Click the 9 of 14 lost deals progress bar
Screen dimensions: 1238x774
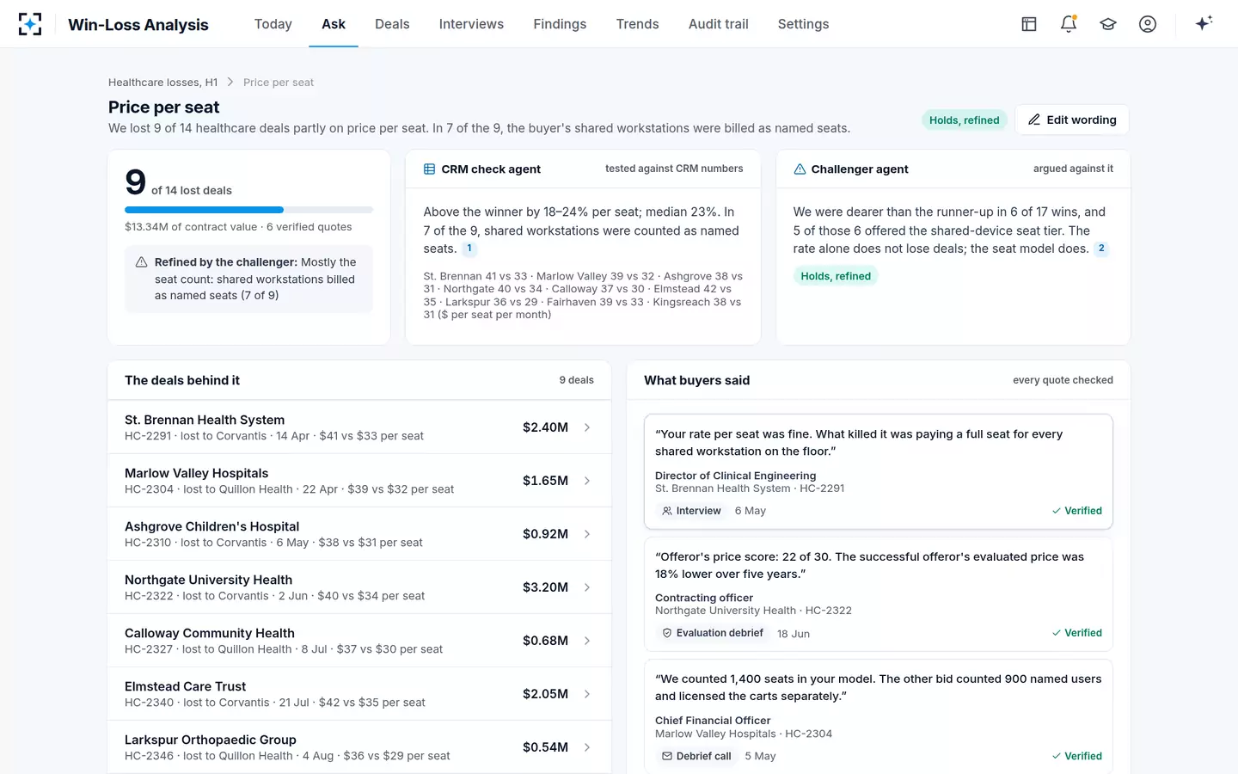pos(248,210)
